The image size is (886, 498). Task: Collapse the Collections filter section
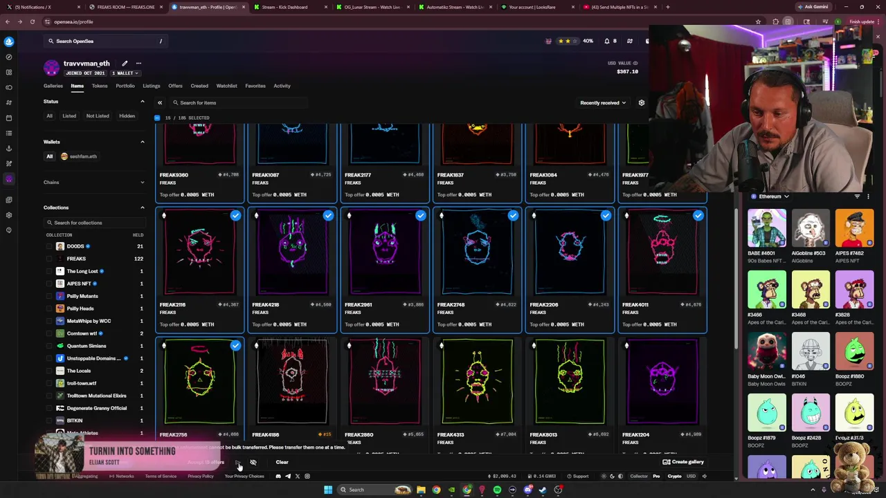coord(143,207)
